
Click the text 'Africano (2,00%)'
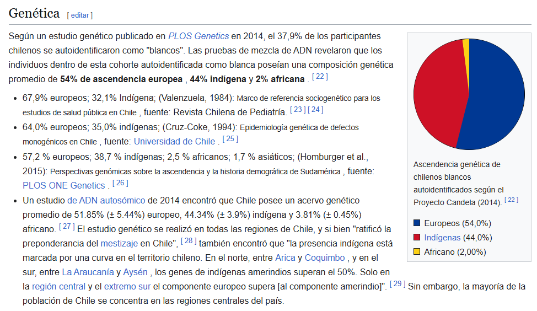tap(455, 252)
